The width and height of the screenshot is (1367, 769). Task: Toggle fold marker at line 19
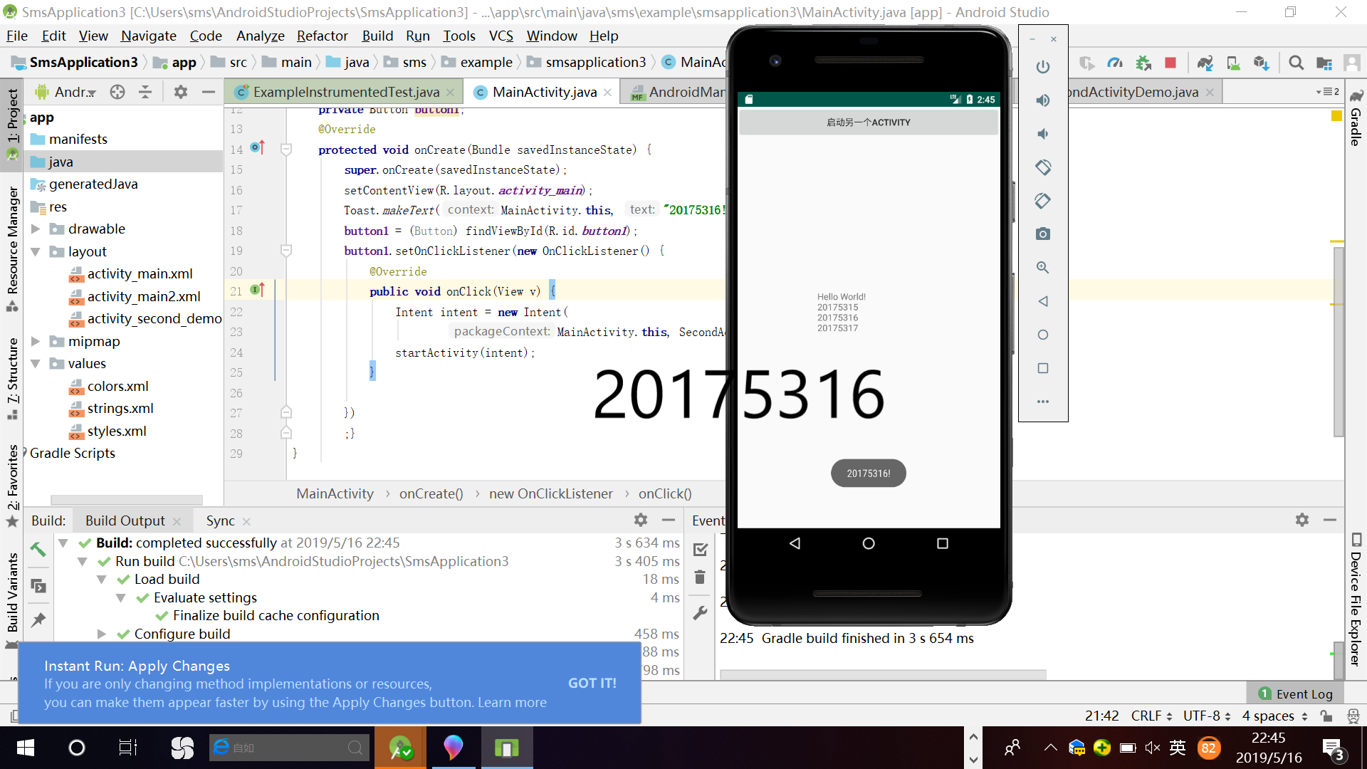pos(286,251)
